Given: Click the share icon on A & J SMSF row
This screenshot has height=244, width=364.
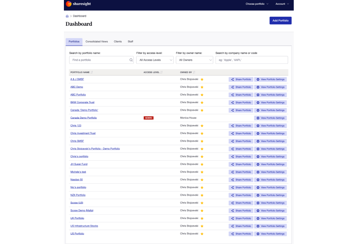Looking at the screenshot, I should click(232, 79).
